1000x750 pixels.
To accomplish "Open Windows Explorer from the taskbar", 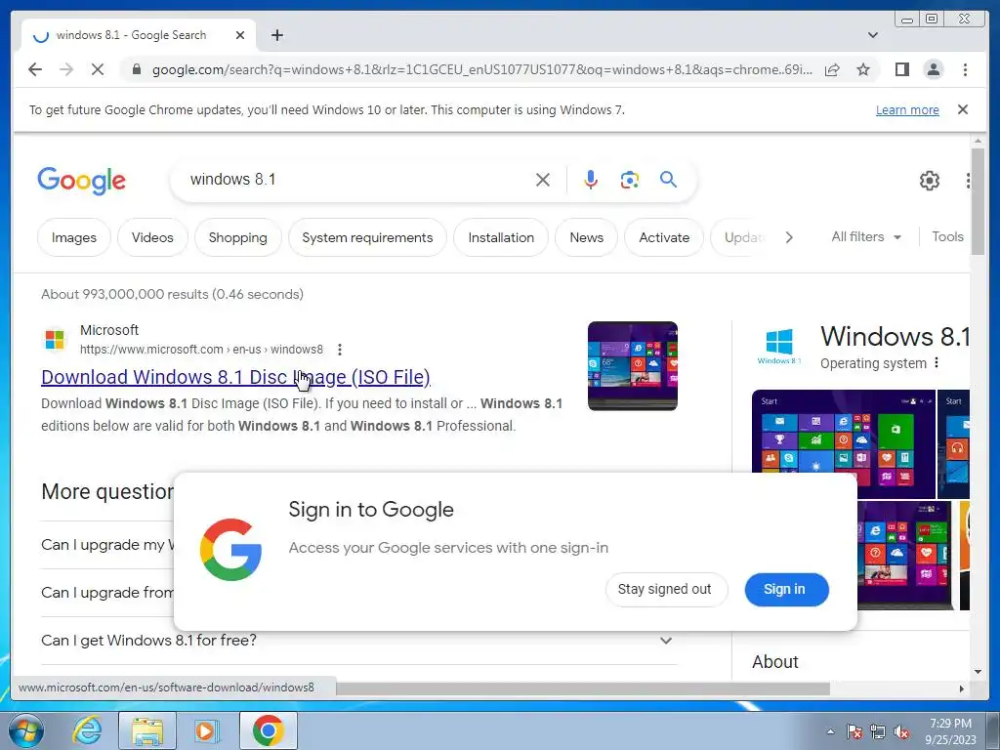I will click(x=146, y=730).
